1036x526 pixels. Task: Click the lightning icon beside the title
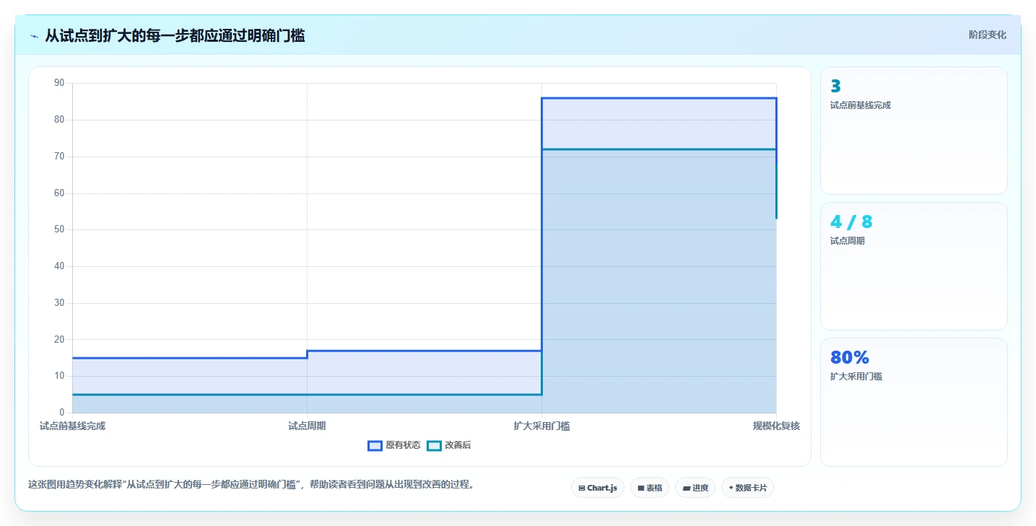[34, 36]
